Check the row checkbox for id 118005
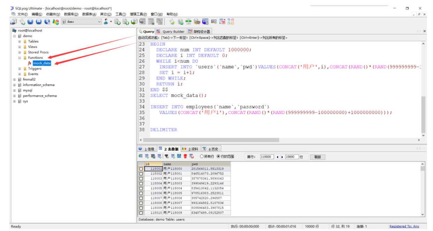The image size is (433, 231). [141, 188]
